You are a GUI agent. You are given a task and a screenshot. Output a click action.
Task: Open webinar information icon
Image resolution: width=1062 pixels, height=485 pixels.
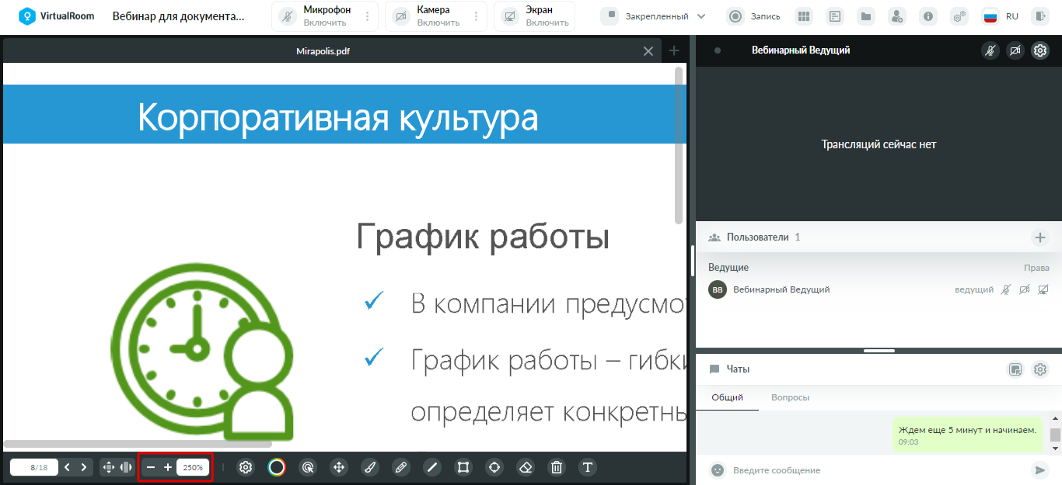coord(928,16)
